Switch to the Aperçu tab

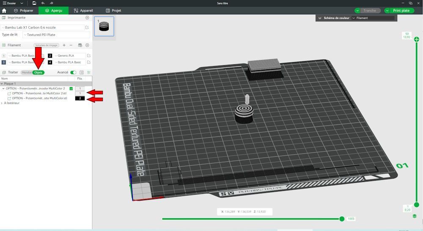pos(53,11)
